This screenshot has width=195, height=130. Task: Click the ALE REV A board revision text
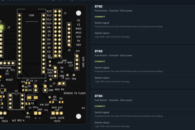pos(18,121)
